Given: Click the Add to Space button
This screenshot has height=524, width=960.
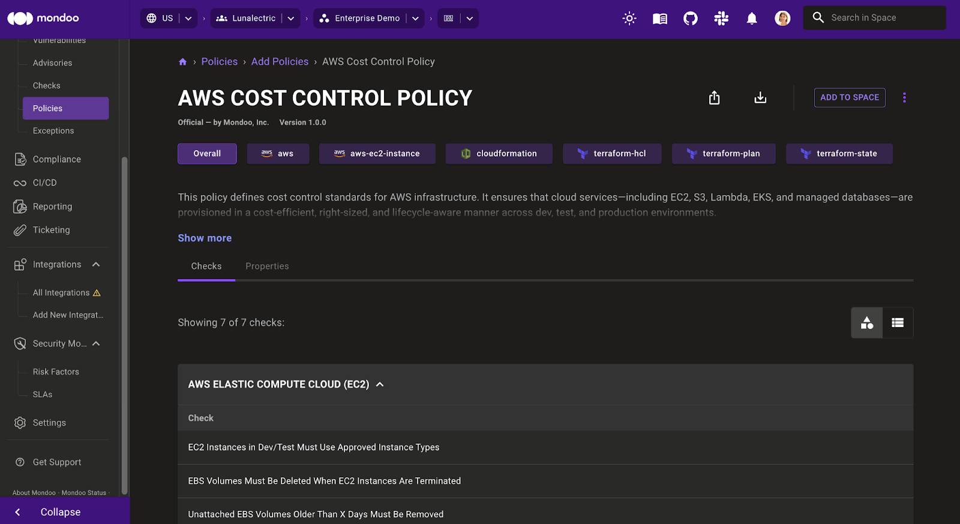Looking at the screenshot, I should [849, 98].
